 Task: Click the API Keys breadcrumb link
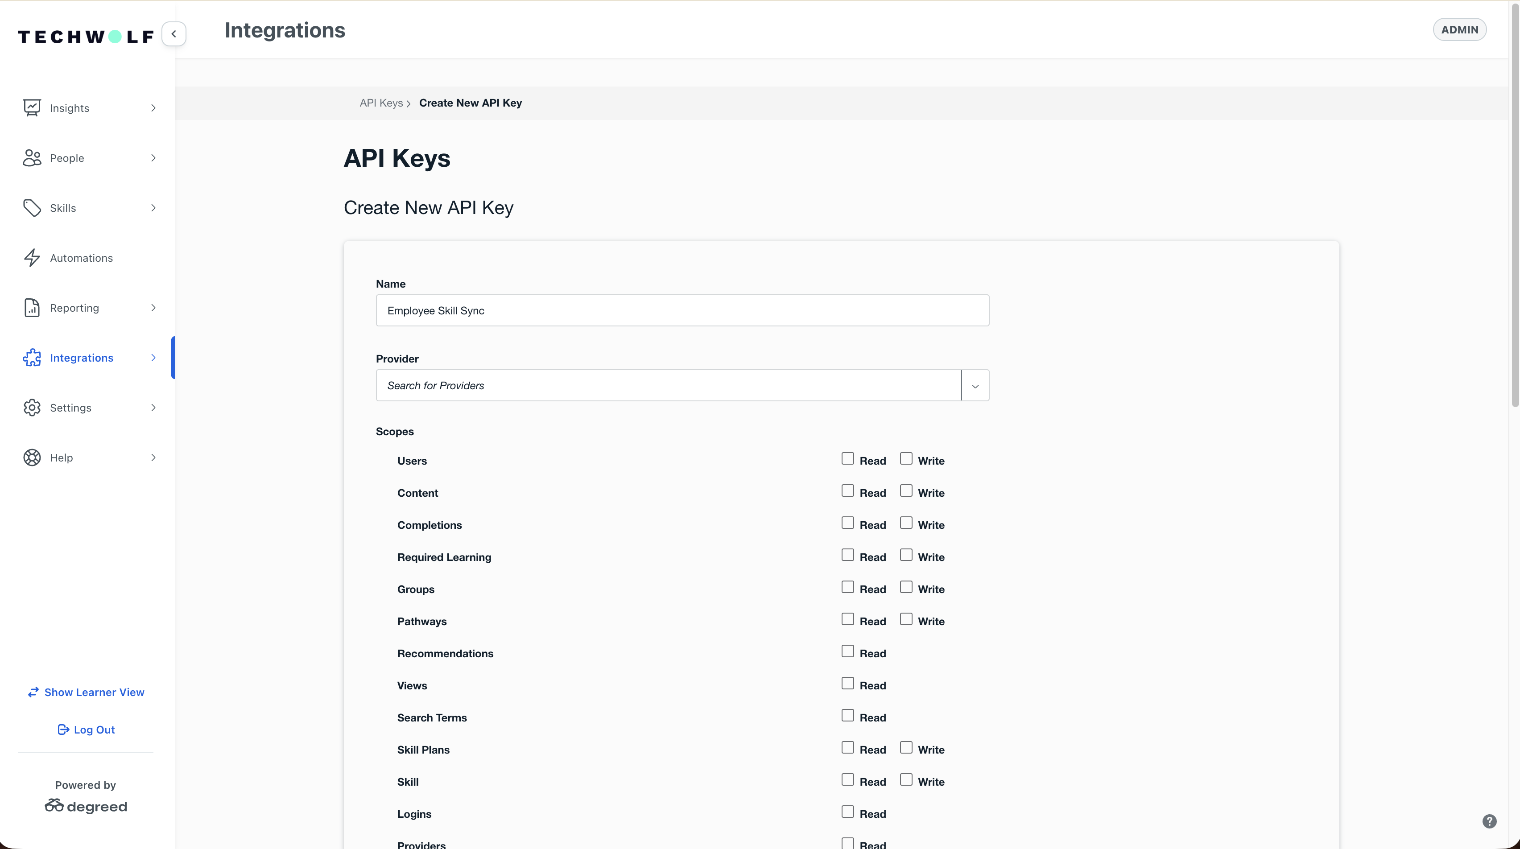tap(381, 103)
